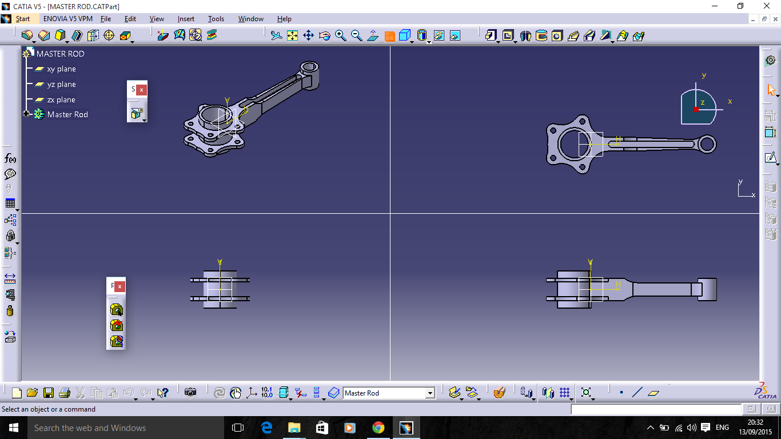Open the Formula f(x) tool
Viewport: 781px width, 439px height.
10,158
